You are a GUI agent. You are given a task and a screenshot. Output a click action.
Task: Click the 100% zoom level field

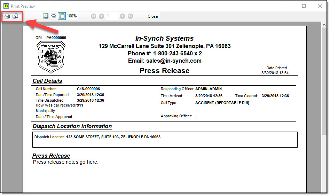[x=72, y=16]
